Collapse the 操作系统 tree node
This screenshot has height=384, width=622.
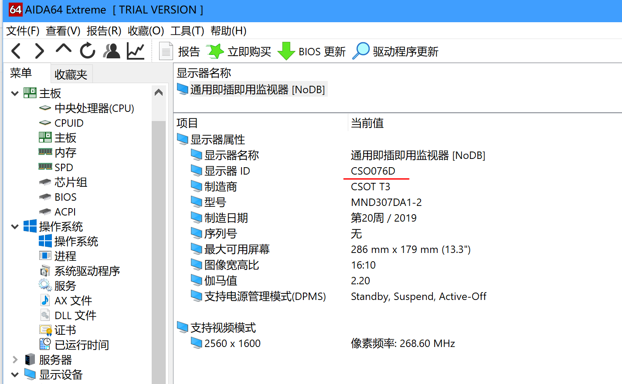tap(14, 226)
